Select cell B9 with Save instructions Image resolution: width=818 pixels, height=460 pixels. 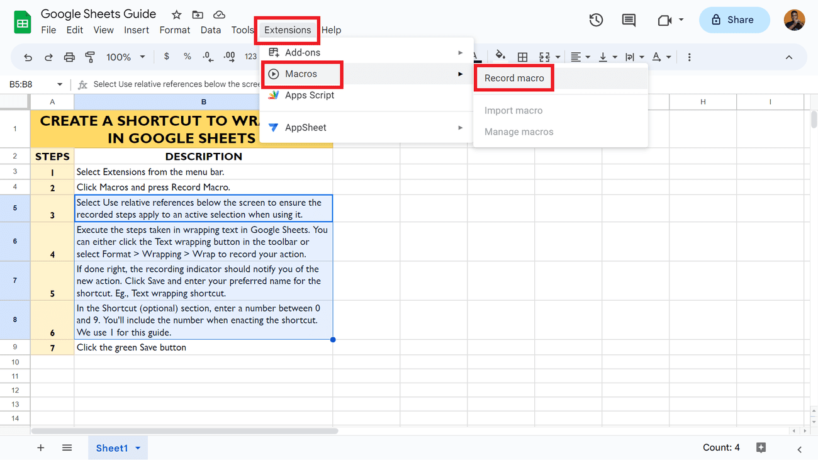click(x=203, y=347)
